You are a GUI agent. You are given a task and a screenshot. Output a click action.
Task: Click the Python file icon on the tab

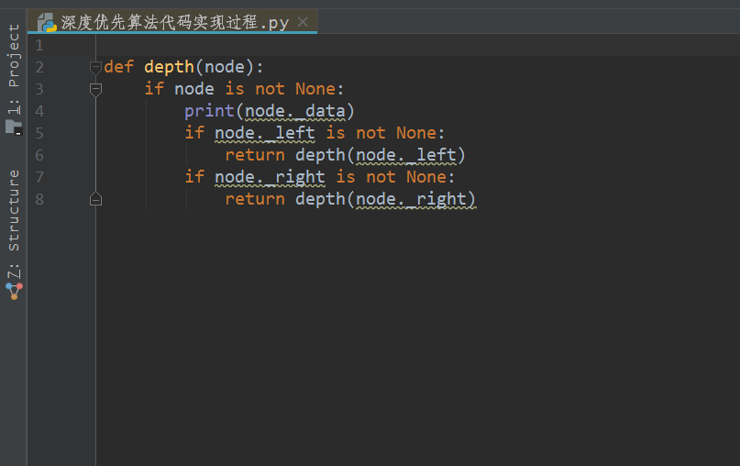click(x=47, y=22)
